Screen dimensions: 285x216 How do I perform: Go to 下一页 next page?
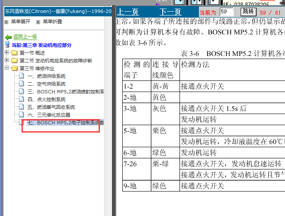(170, 12)
